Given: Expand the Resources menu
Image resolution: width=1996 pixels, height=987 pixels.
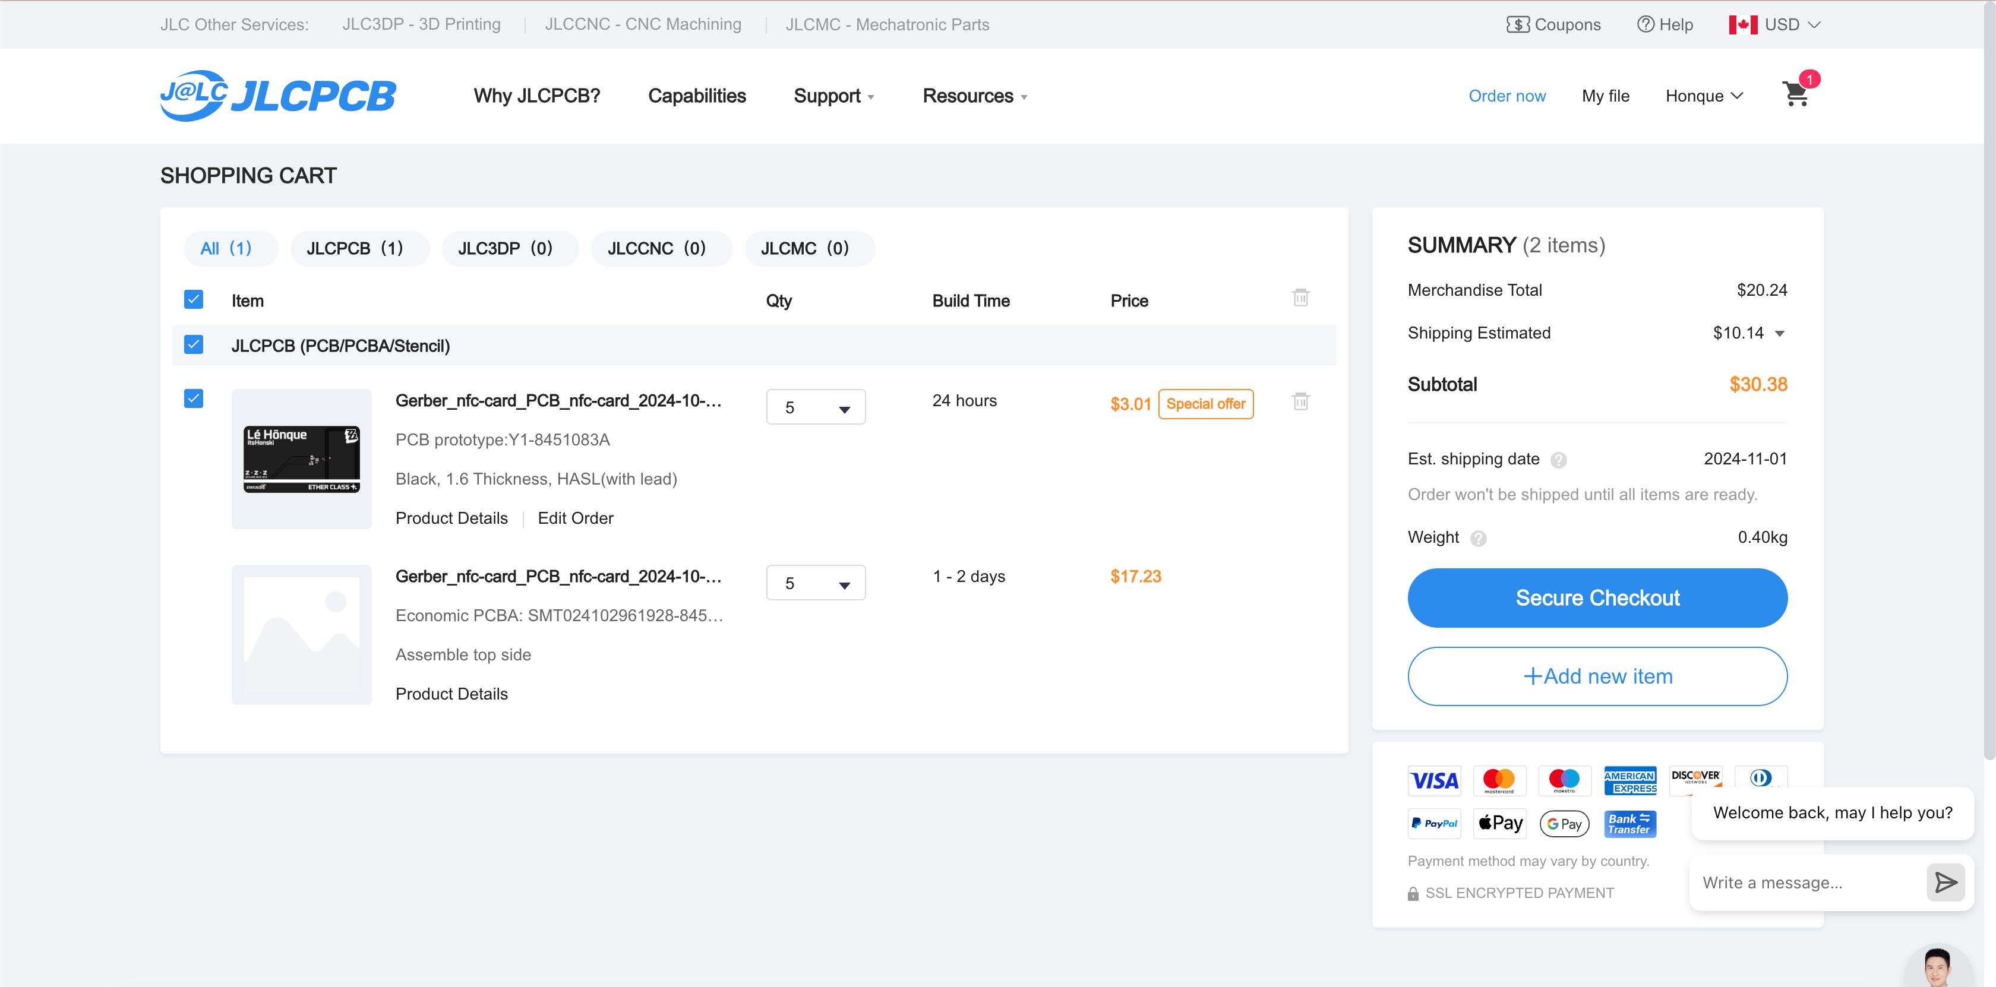Looking at the screenshot, I should pyautogui.click(x=975, y=96).
